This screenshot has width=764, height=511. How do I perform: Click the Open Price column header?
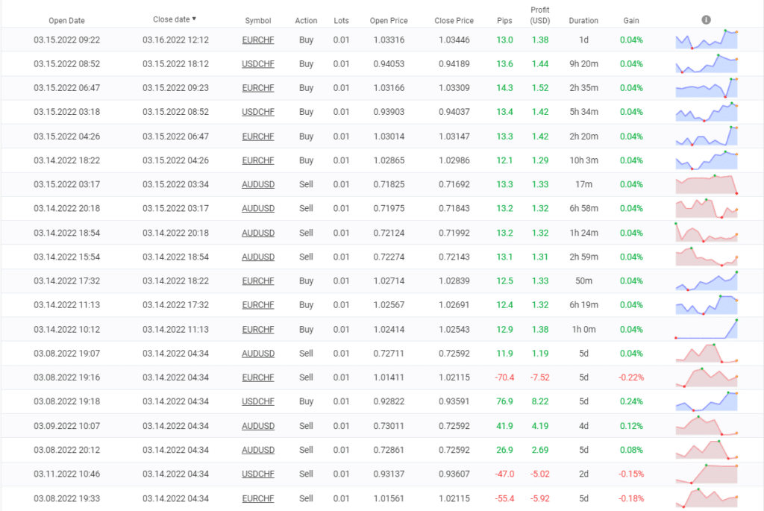389,21
